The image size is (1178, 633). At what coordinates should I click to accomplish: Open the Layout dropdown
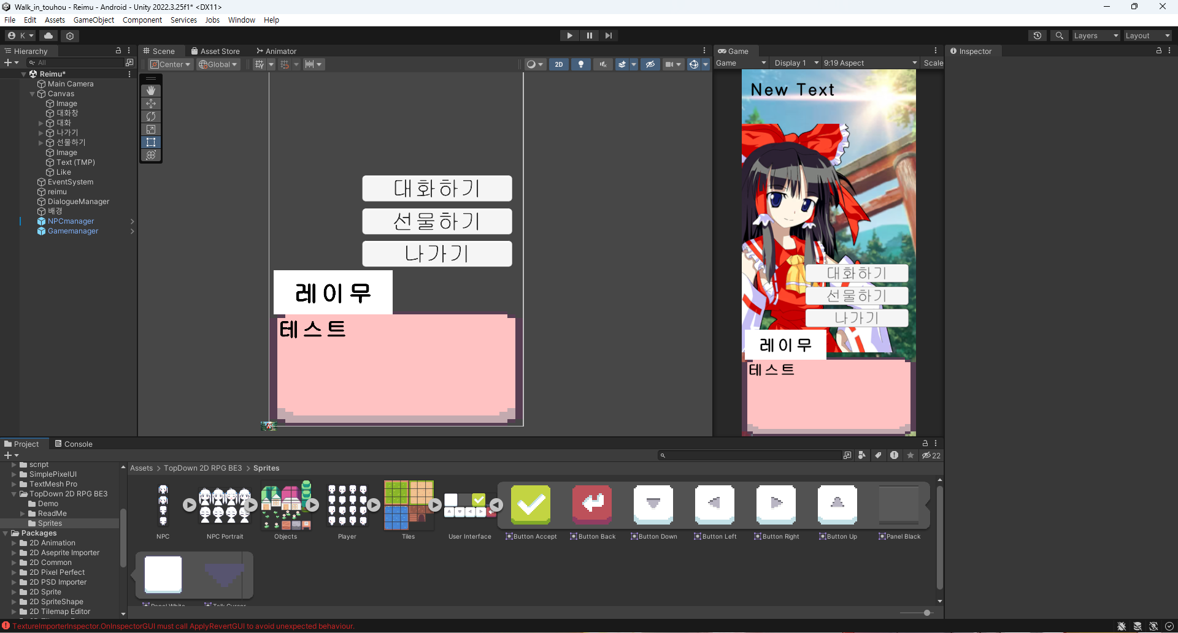click(1147, 36)
